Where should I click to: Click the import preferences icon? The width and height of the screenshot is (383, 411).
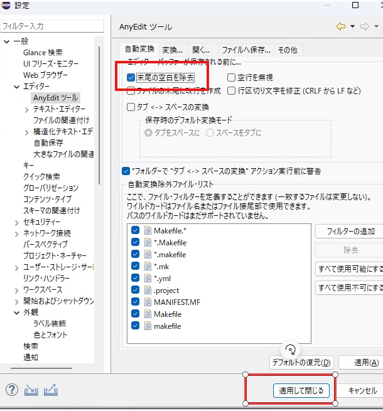click(31, 390)
